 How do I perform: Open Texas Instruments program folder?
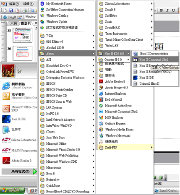[x=125, y=34]
